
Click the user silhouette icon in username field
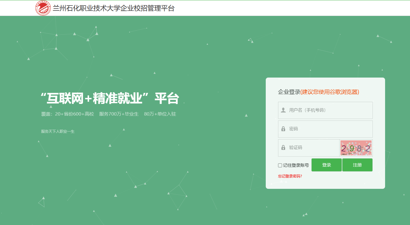283,110
